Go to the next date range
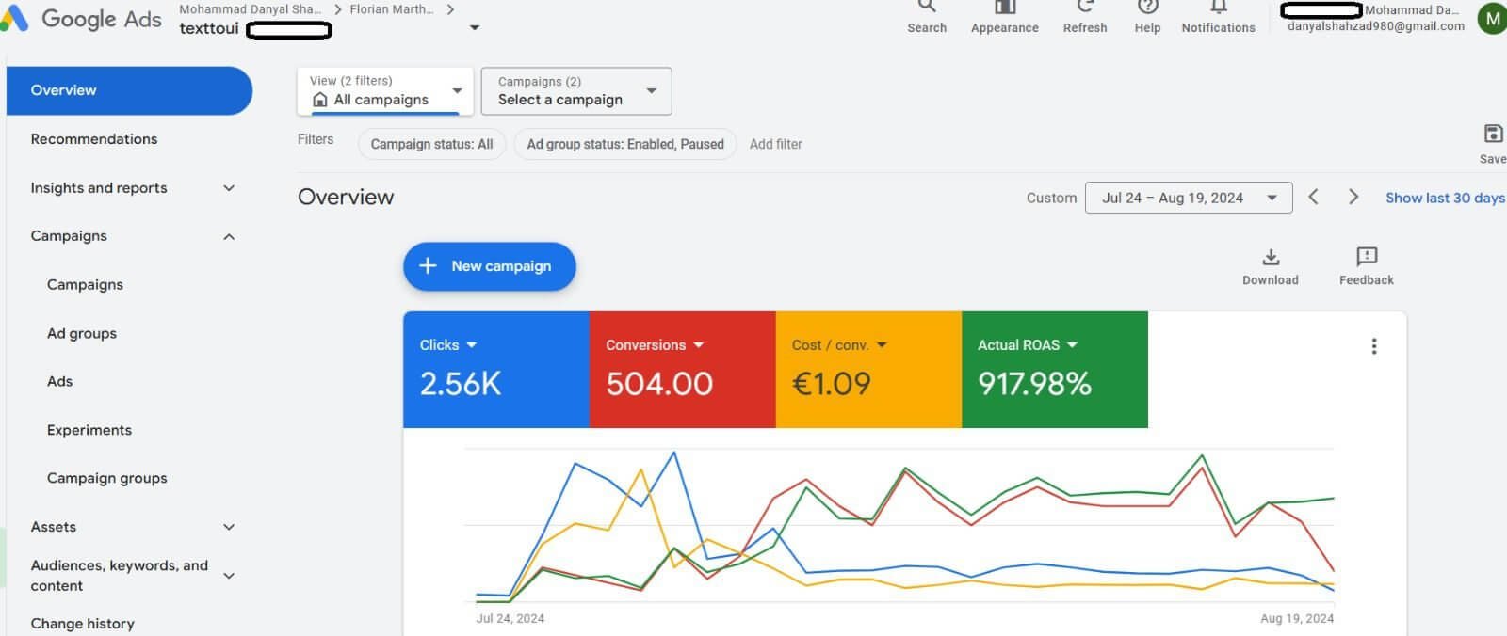The image size is (1507, 636). tap(1353, 197)
